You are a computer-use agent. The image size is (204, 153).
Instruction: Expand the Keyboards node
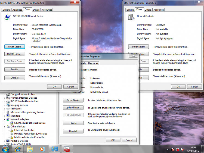4,109
